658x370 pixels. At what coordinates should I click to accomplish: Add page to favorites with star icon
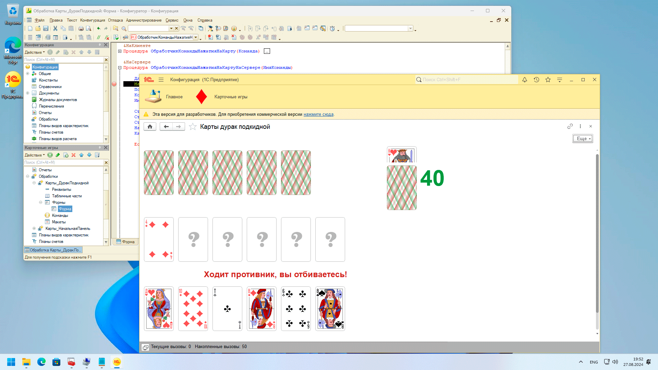click(x=193, y=127)
